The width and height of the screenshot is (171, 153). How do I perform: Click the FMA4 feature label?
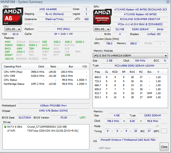46,48
